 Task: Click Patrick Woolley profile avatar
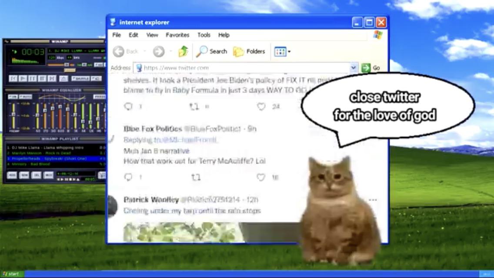click(113, 206)
